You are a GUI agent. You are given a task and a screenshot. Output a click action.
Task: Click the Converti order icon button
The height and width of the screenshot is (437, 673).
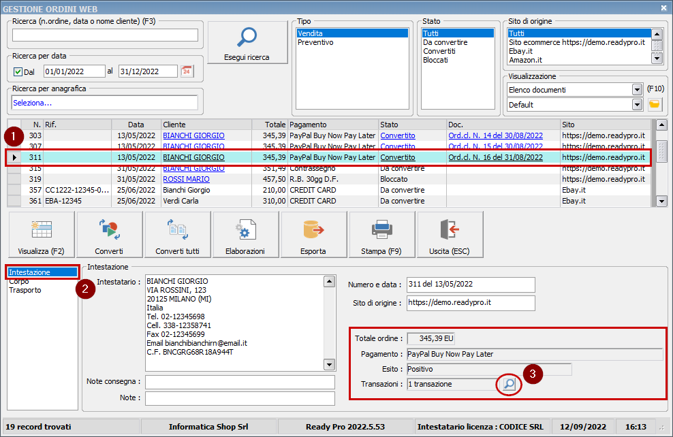(x=109, y=235)
